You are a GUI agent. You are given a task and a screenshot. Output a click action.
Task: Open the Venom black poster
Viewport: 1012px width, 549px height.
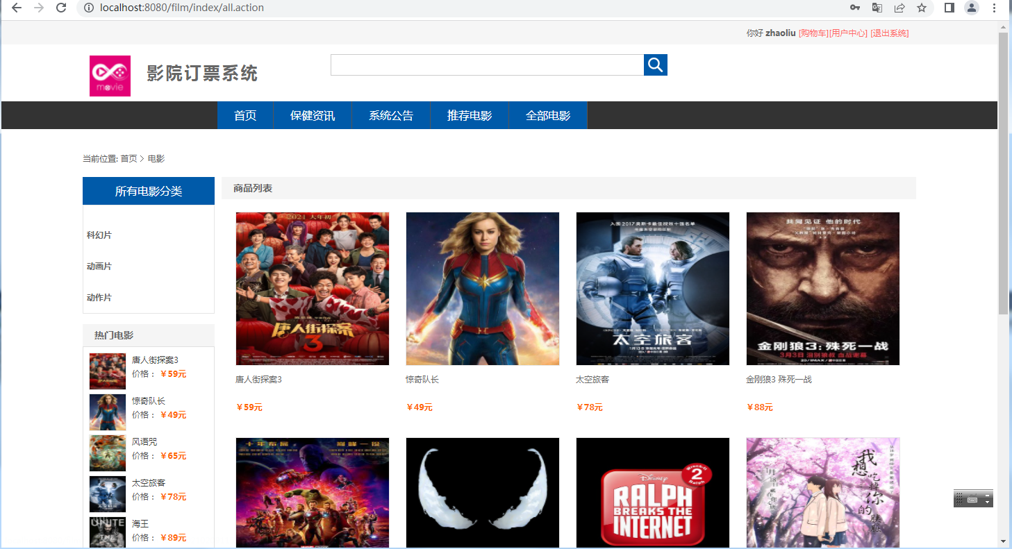tap(483, 493)
